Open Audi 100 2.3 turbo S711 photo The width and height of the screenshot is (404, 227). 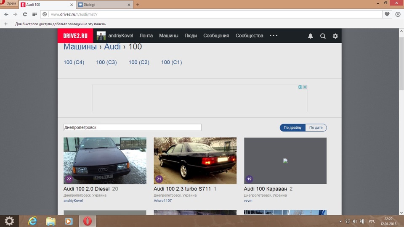(x=195, y=161)
